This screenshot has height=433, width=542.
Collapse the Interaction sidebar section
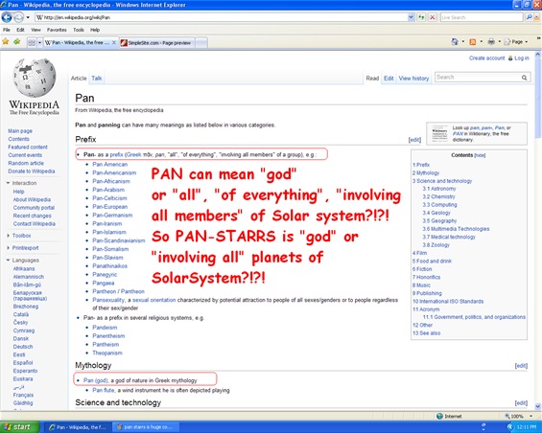[x=21, y=183]
